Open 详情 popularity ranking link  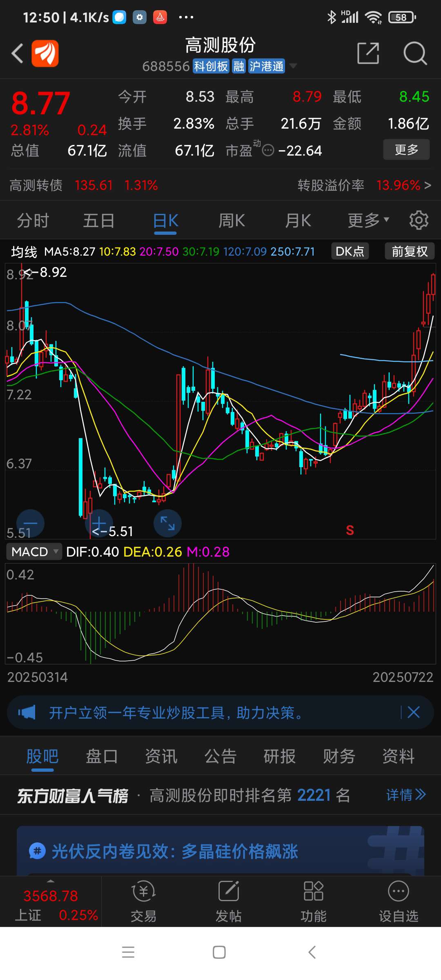click(406, 795)
